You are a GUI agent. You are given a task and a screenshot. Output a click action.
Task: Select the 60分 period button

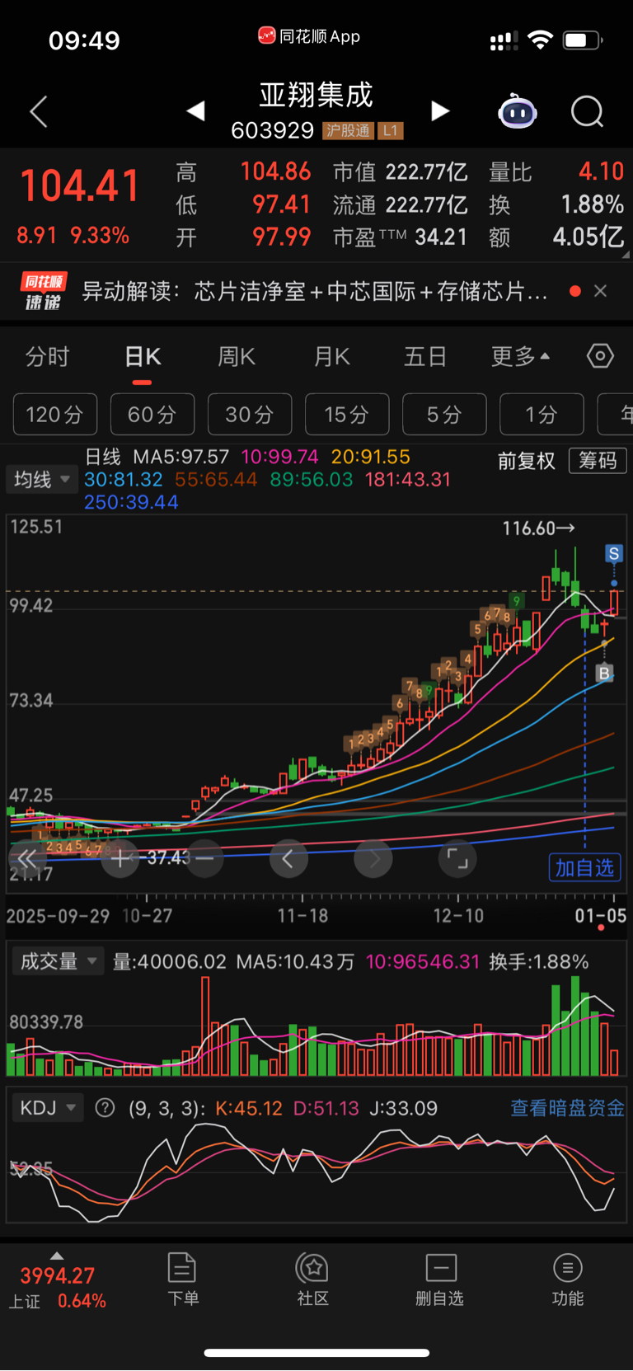point(152,414)
